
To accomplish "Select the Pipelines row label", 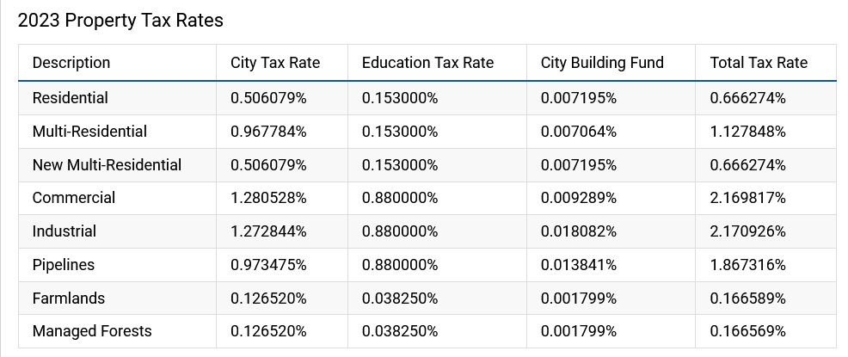I will point(64,265).
